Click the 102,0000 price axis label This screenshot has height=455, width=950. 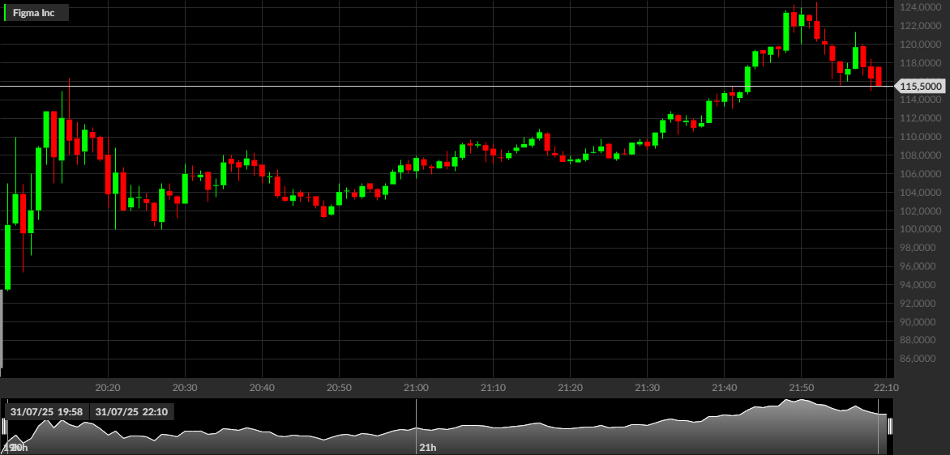tap(920, 211)
